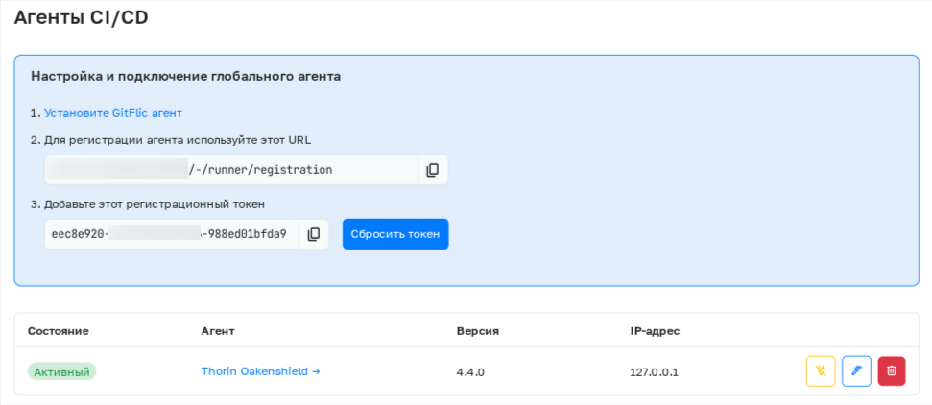Click the 'Агент' column header

218,331
